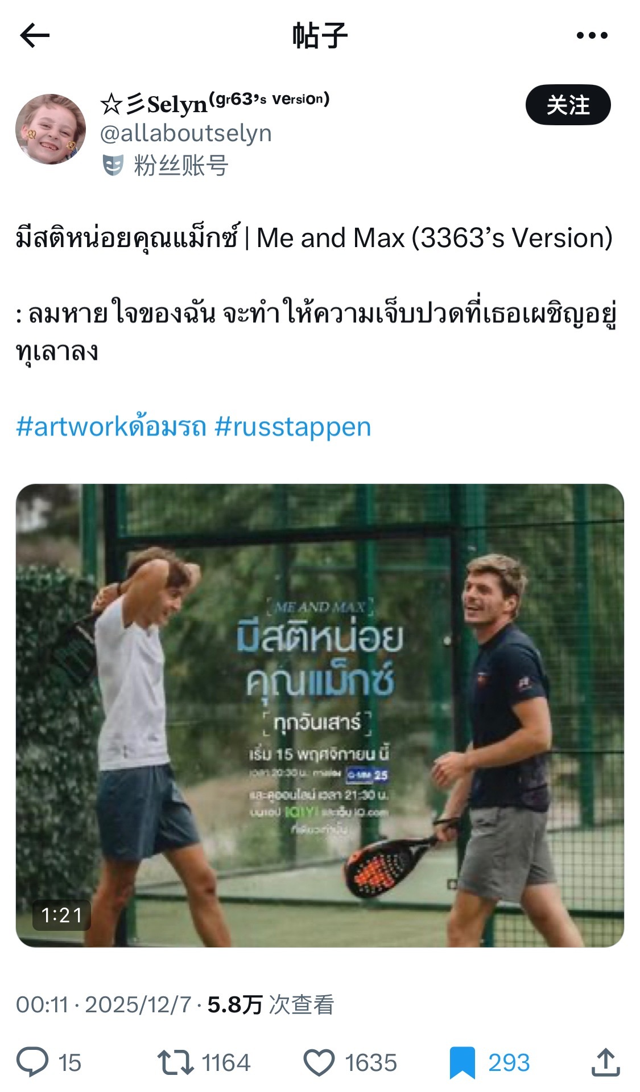The image size is (640, 1092).
Task: Toggle the blue bookmark icon
Action: [462, 1062]
